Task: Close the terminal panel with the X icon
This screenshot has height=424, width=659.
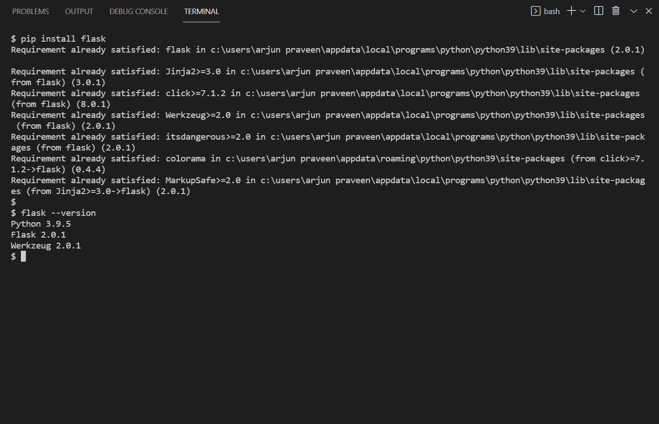Action: 649,10
